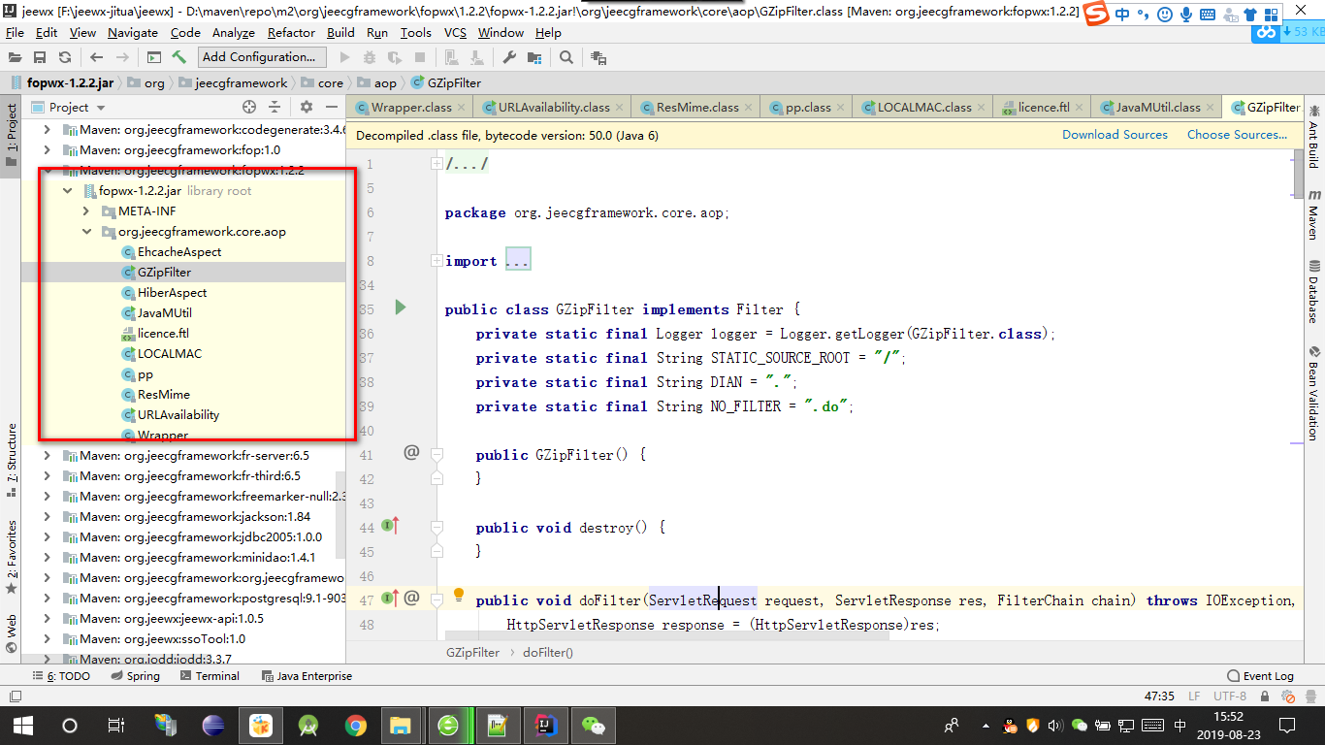This screenshot has width=1325, height=745.
Task: Hide the Project panel with minus icon
Action: click(x=332, y=107)
